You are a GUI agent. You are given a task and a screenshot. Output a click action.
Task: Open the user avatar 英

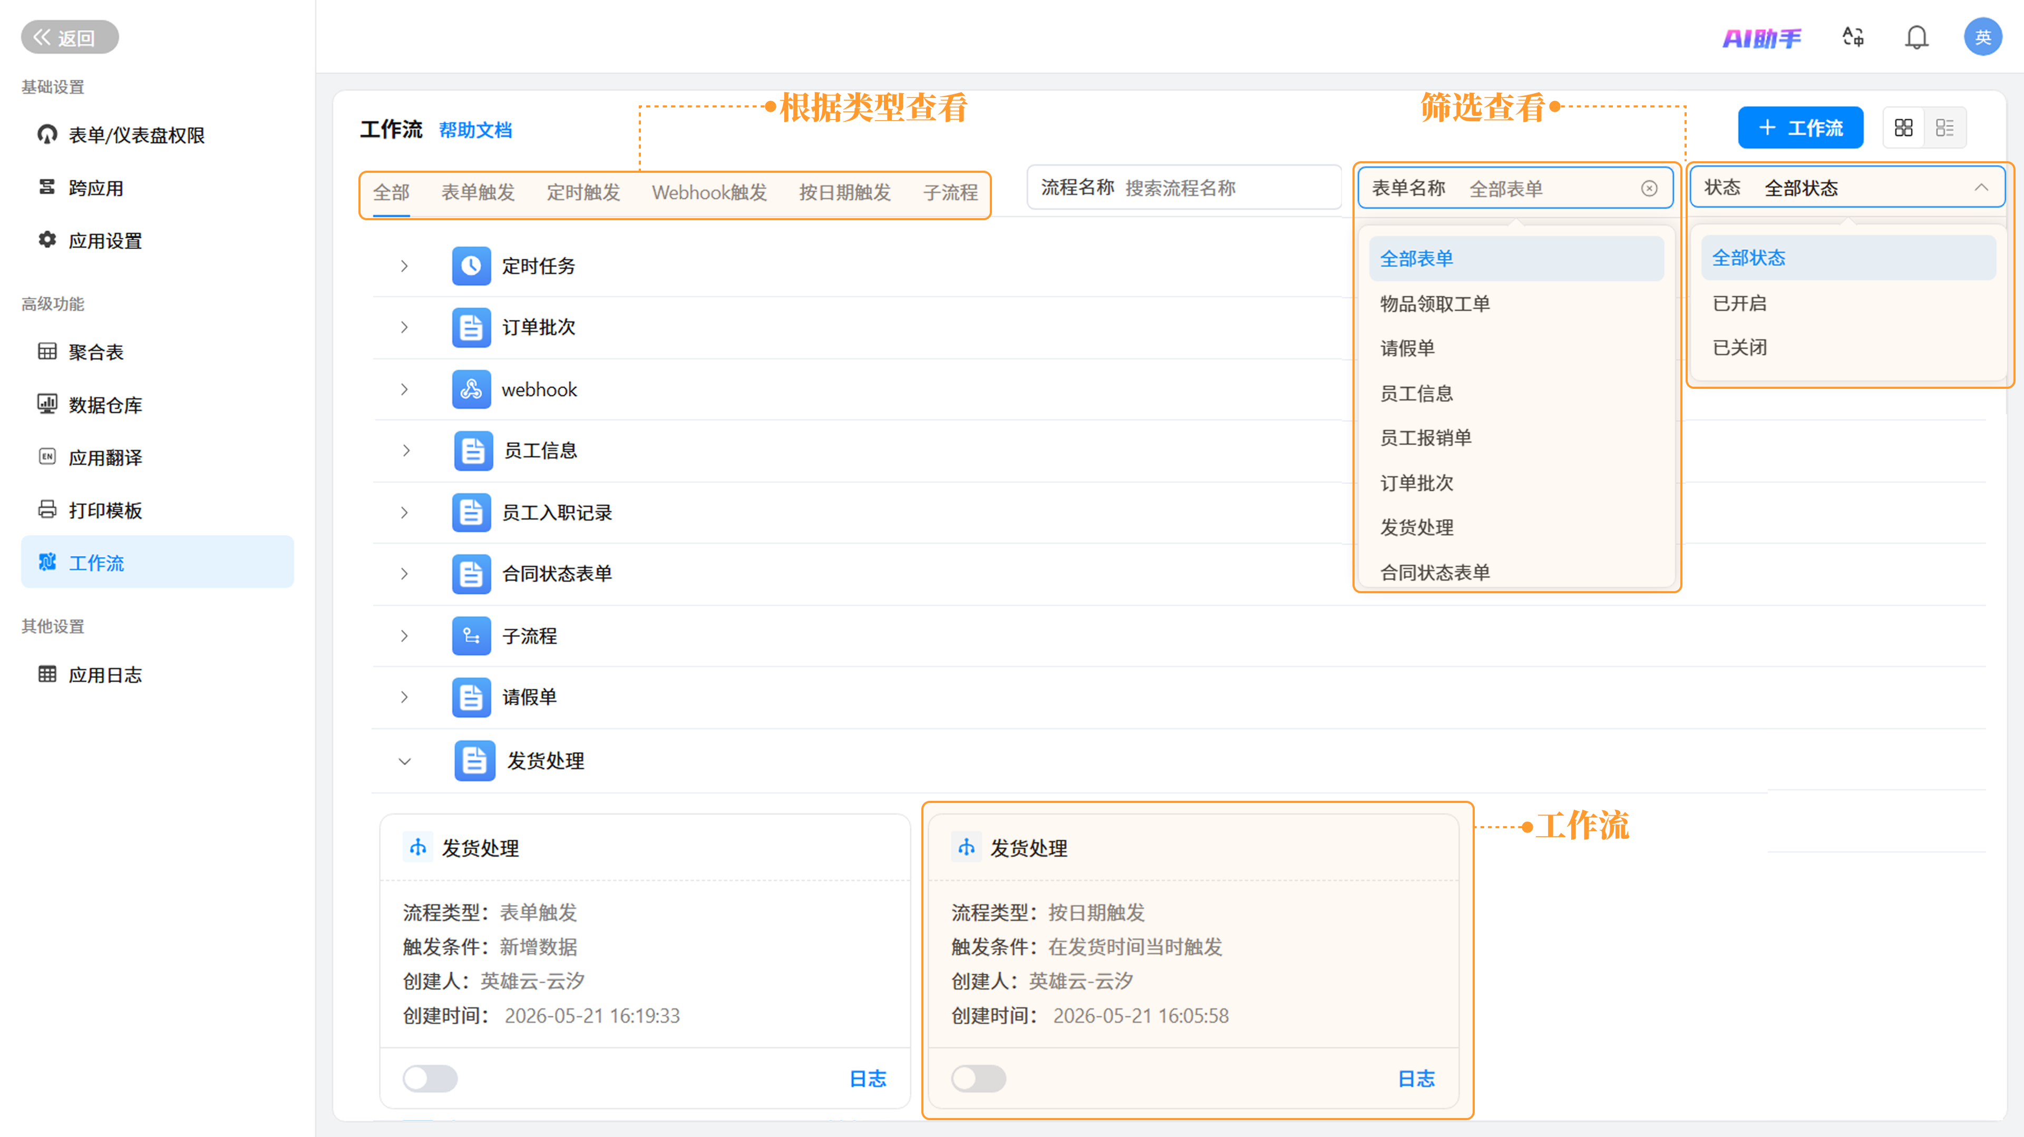1983,37
